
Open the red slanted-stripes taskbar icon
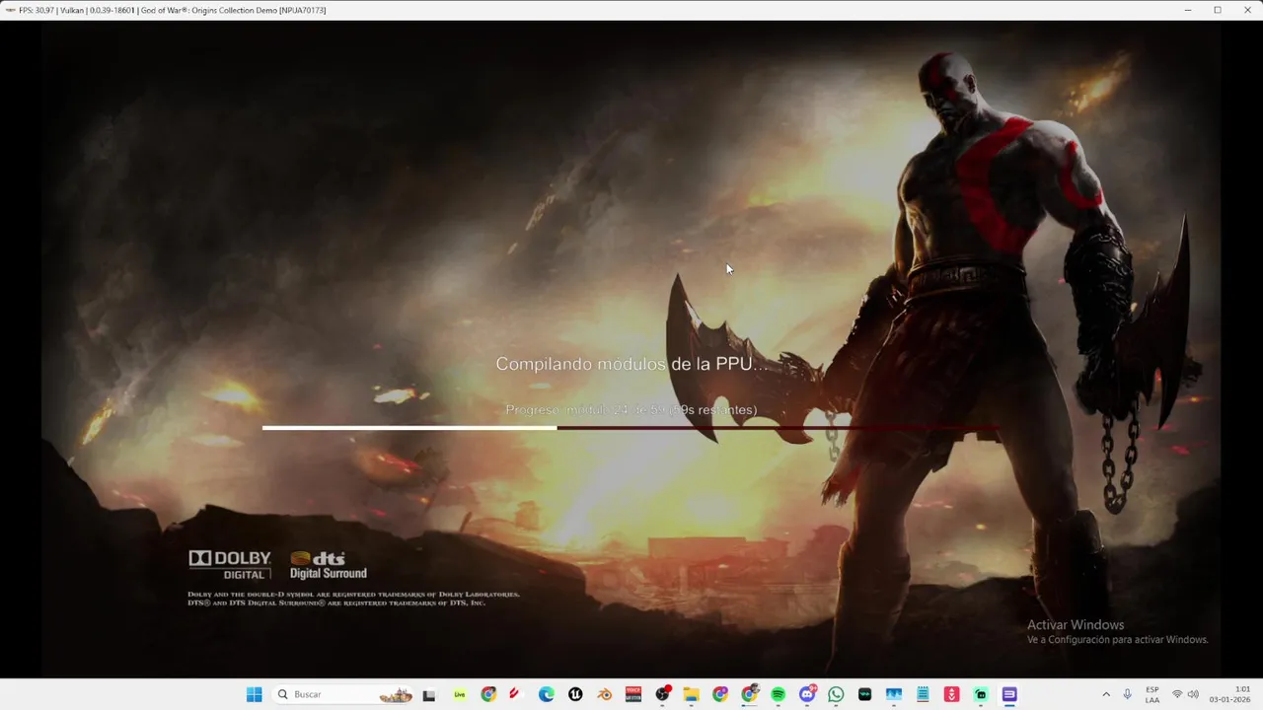pos(514,694)
